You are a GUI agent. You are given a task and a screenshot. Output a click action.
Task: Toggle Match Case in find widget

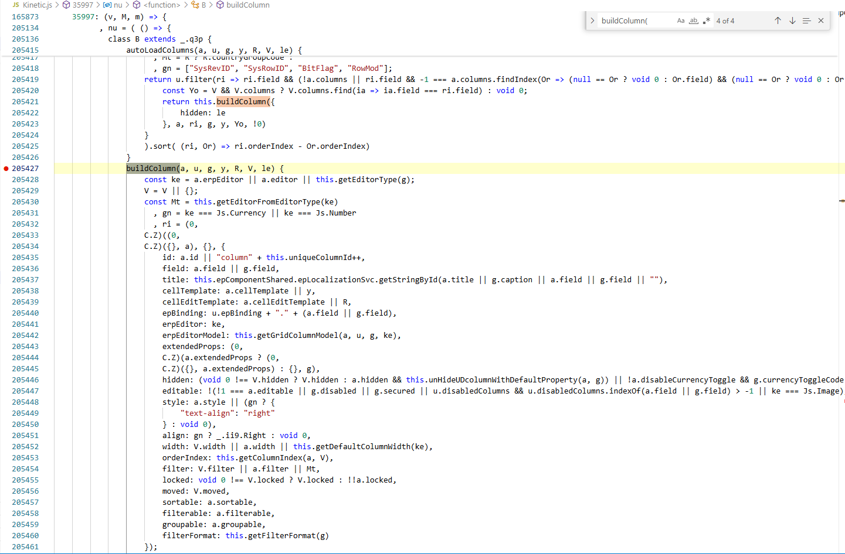click(680, 20)
